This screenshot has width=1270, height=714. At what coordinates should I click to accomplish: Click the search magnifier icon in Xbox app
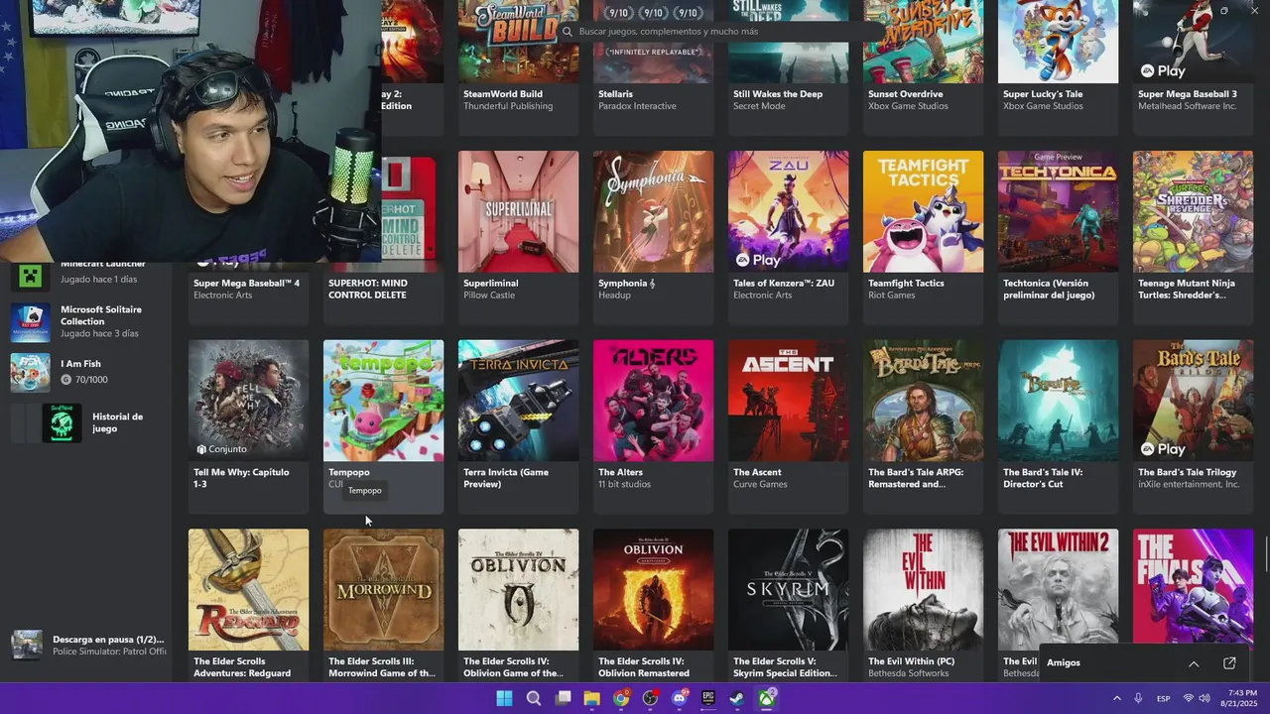tap(569, 32)
